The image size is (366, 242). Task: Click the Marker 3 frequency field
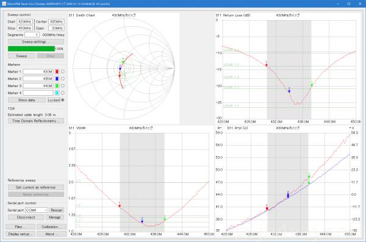click(38, 86)
